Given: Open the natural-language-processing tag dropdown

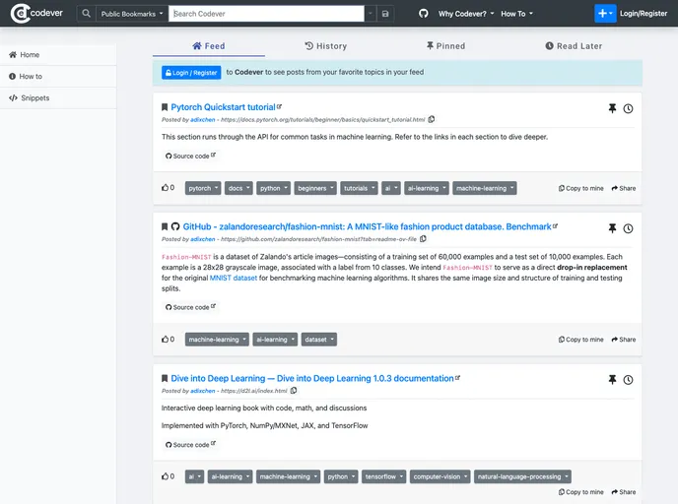Looking at the screenshot, I should point(522,476).
